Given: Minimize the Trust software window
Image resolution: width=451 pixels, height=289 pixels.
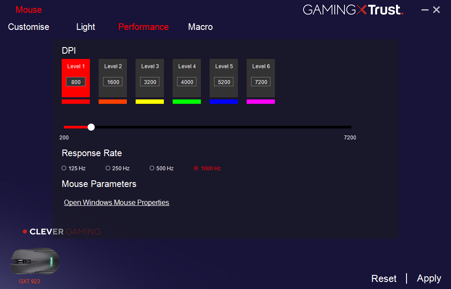Looking at the screenshot, I should [x=425, y=10].
